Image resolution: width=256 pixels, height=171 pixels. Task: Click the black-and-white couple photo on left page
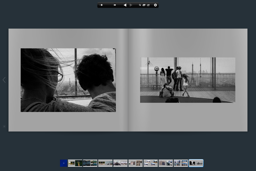68,80
